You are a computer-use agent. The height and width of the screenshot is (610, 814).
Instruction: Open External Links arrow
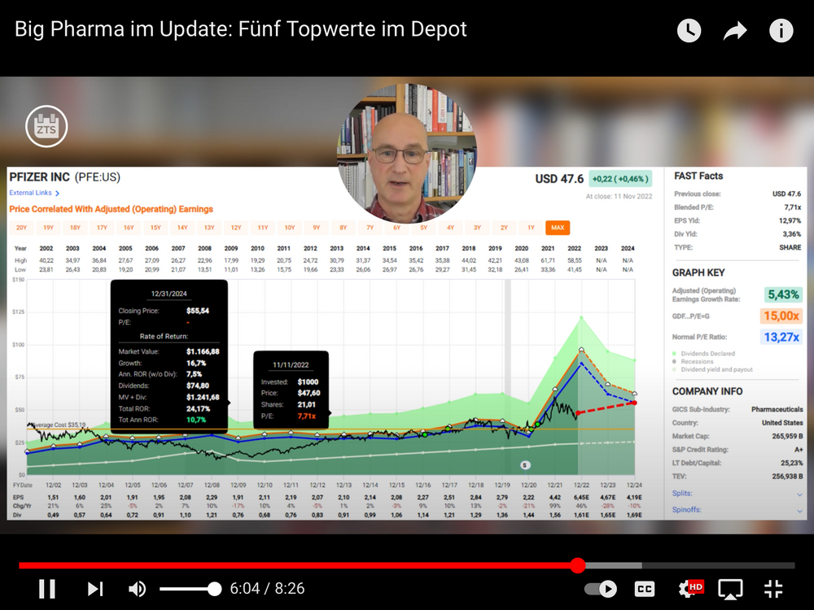click(x=57, y=193)
